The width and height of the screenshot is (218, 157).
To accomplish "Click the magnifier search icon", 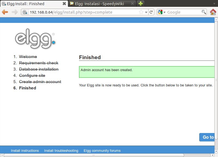I will coord(204,12).
